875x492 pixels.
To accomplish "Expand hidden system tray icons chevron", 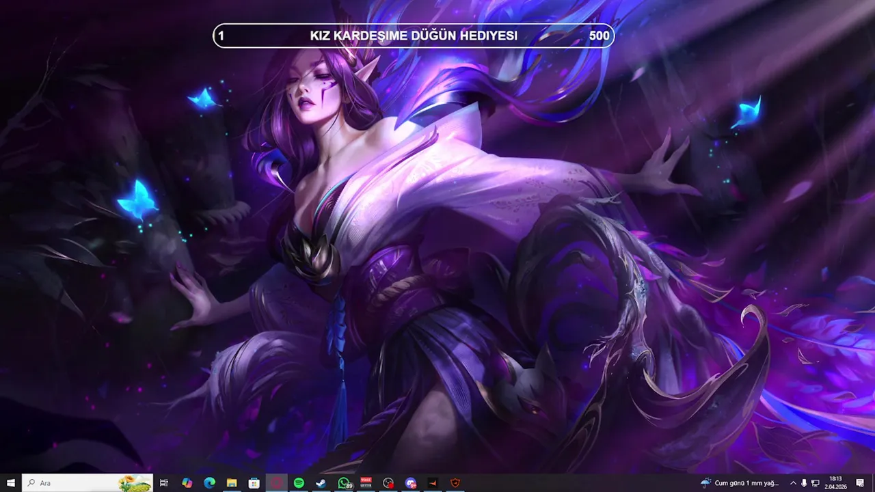I will click(x=793, y=482).
